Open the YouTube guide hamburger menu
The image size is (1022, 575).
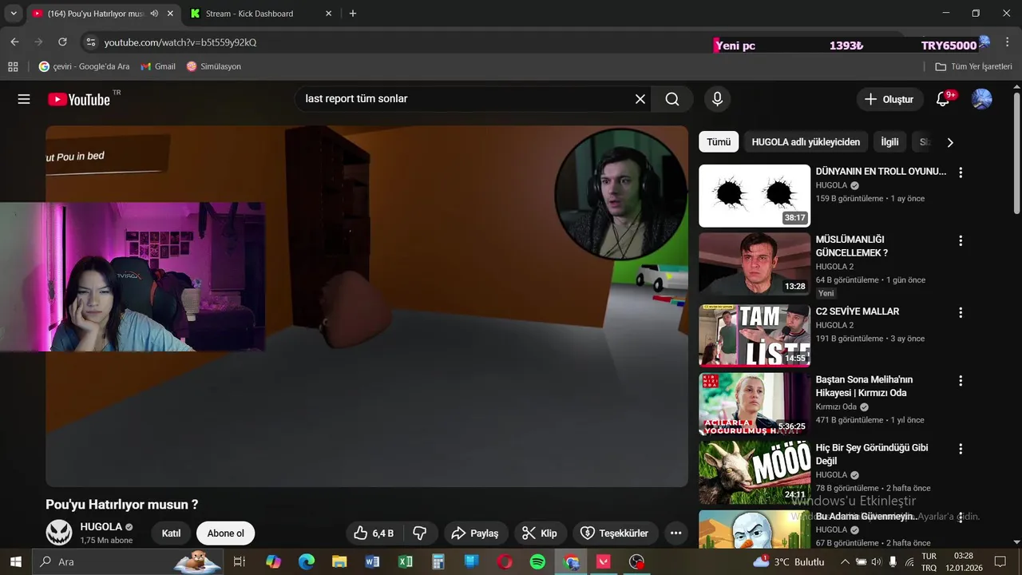click(24, 99)
